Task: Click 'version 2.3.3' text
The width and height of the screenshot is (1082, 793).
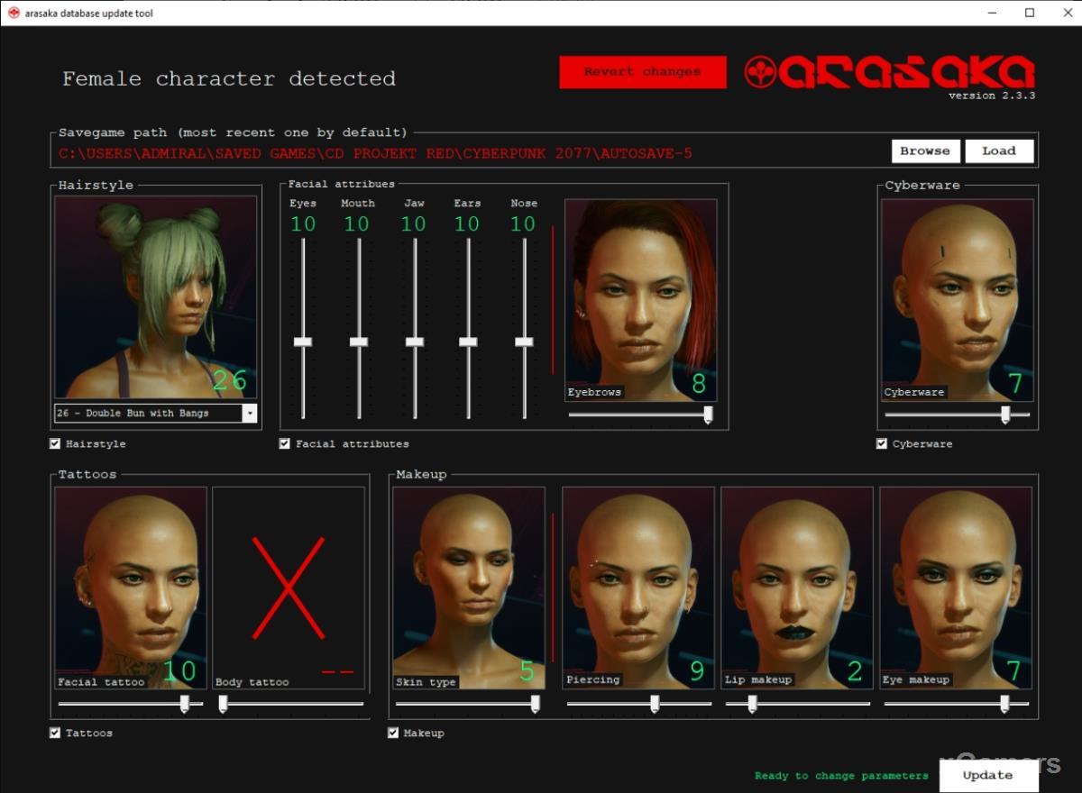Action: (992, 96)
